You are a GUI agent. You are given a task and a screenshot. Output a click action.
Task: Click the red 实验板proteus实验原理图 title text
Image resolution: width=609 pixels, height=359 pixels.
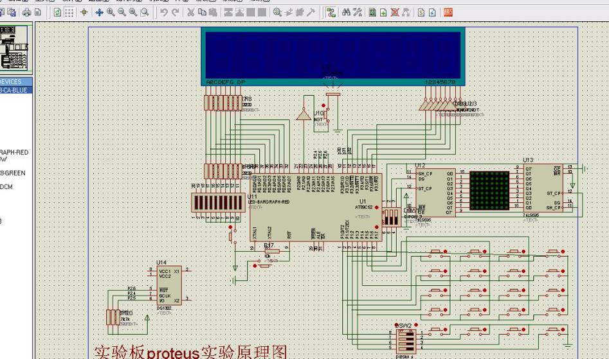pyautogui.click(x=190, y=352)
